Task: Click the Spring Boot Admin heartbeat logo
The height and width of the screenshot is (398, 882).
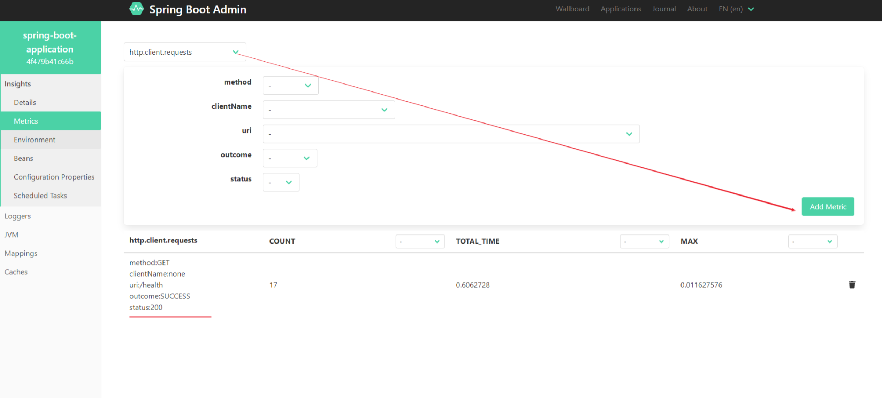Action: pos(136,9)
